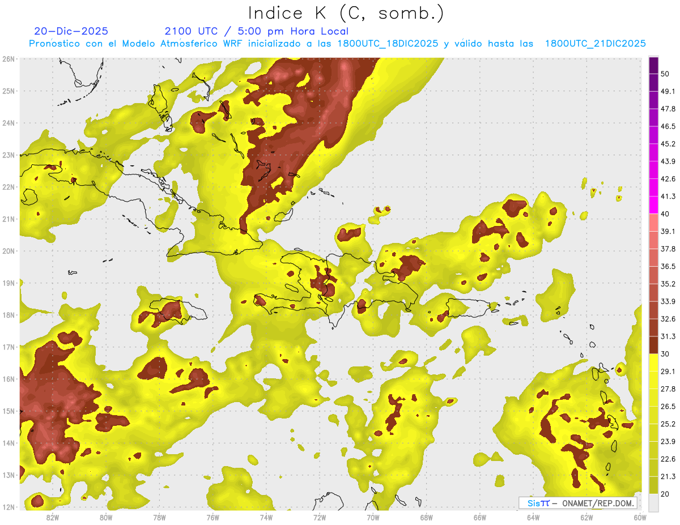This screenshot has height=525, width=680.
Task: Click the '2100 UTC / 5:00 pm Hora Local' text
Action: point(256,31)
